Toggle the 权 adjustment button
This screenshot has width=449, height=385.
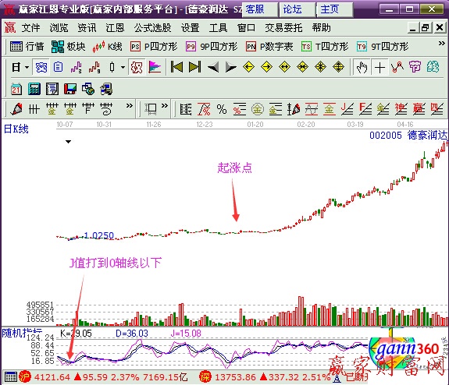point(137,68)
